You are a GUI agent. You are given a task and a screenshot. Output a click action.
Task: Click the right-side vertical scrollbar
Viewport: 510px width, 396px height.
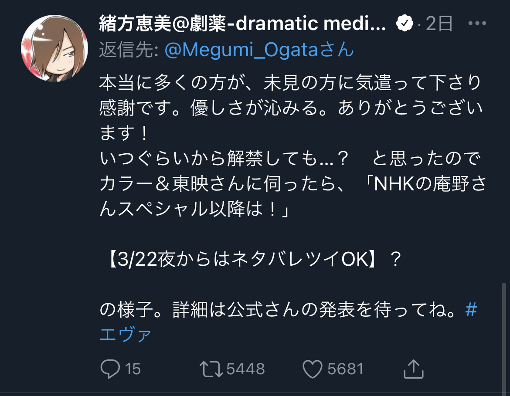(x=504, y=338)
